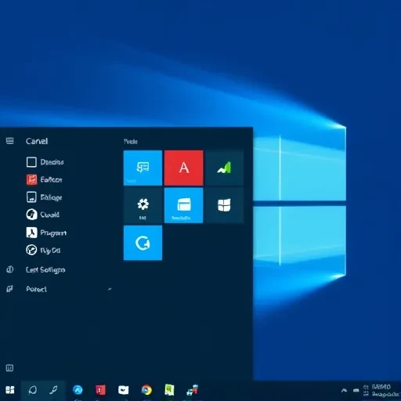Open the Windows logo tile
The height and width of the screenshot is (401, 401).
coord(225,205)
